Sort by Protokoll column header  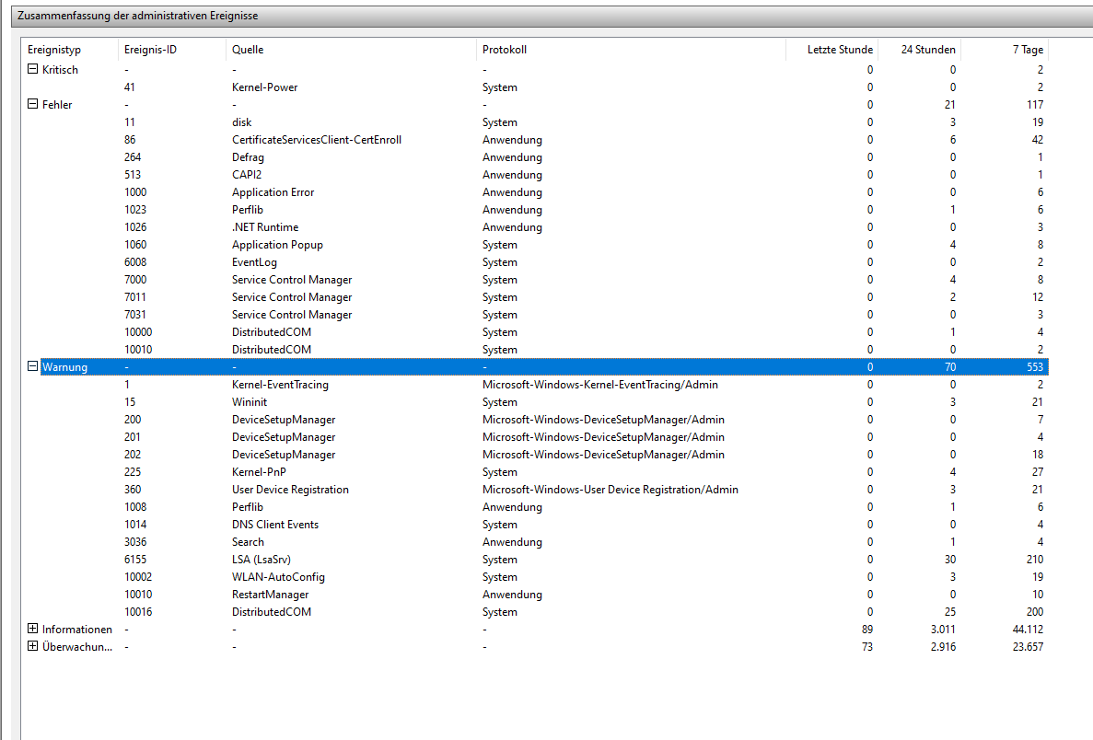tap(631, 50)
